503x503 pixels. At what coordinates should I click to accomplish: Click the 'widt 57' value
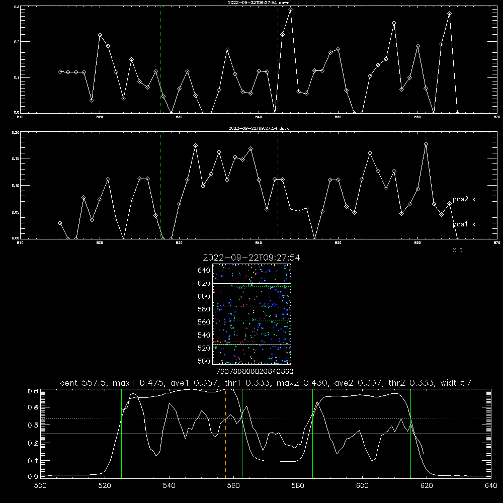coord(456,383)
